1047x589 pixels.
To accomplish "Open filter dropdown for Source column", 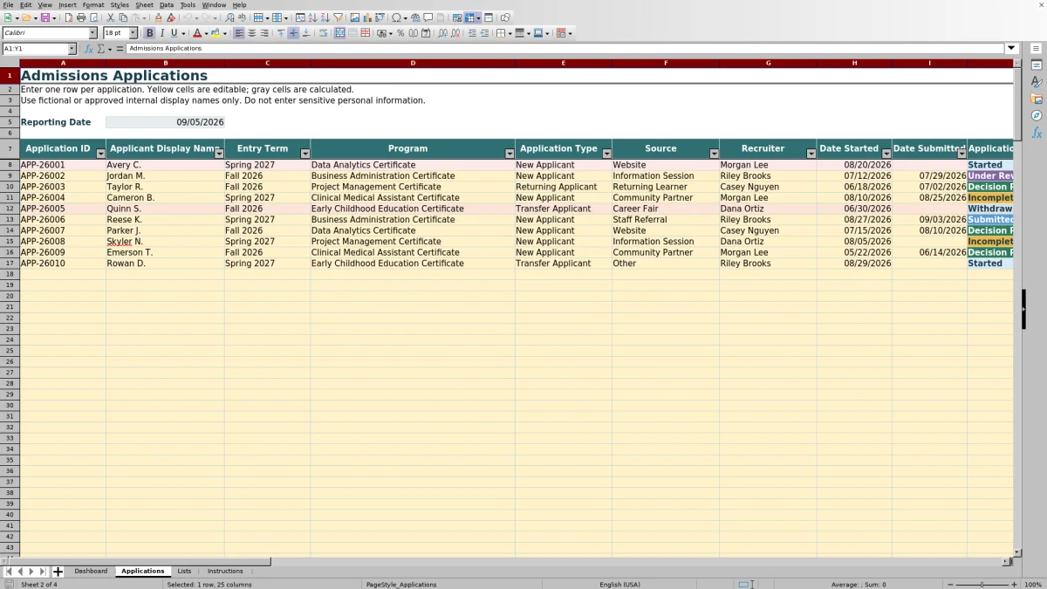I will (x=714, y=154).
